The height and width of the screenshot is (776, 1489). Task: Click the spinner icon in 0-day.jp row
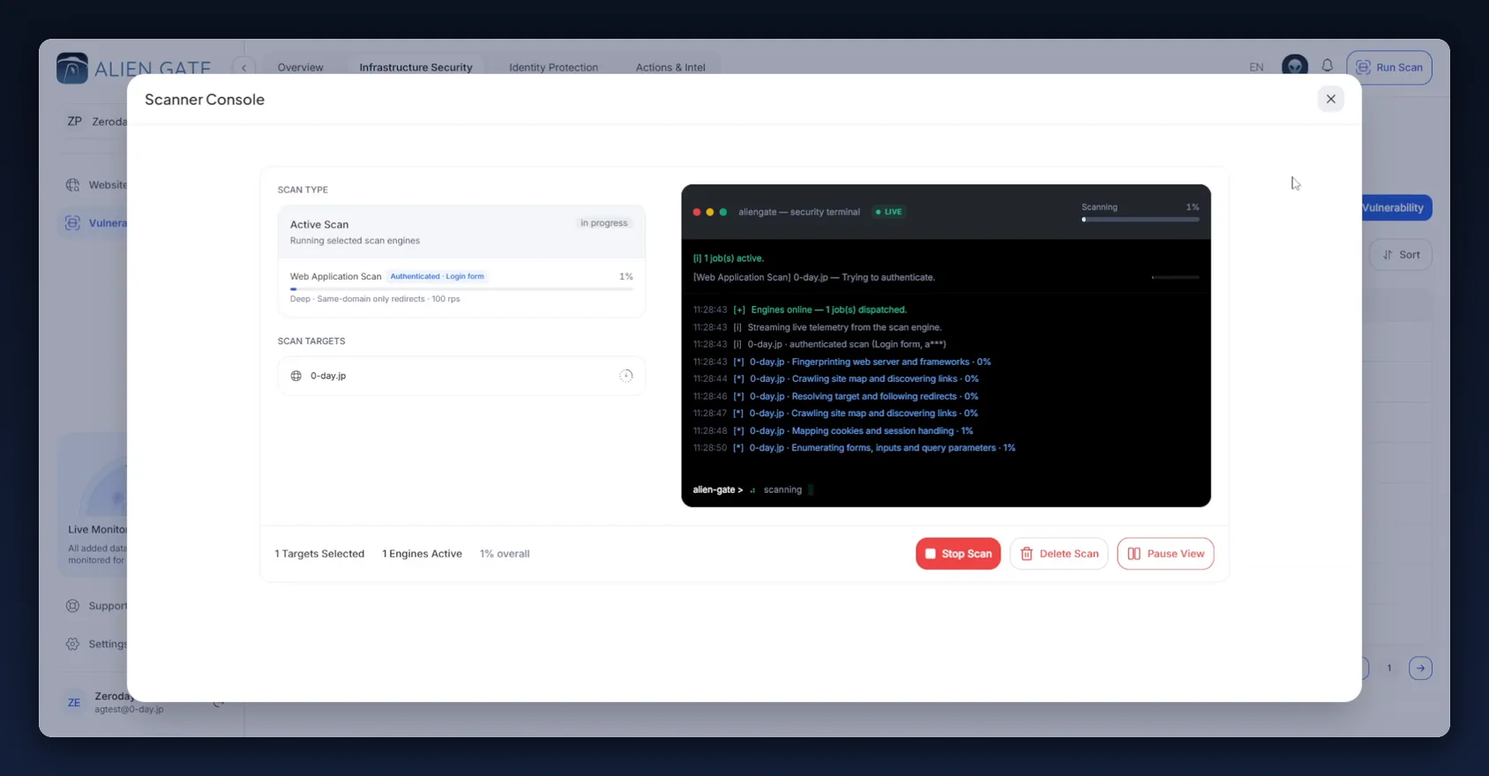625,376
